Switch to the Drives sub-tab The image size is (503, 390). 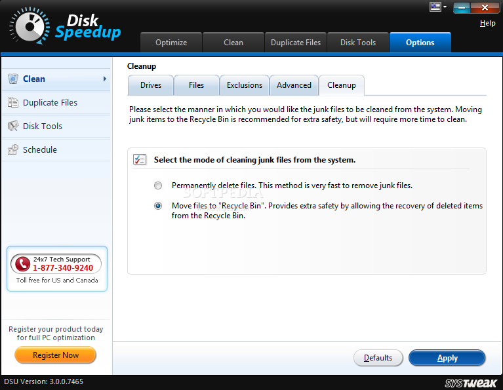pyautogui.click(x=151, y=85)
